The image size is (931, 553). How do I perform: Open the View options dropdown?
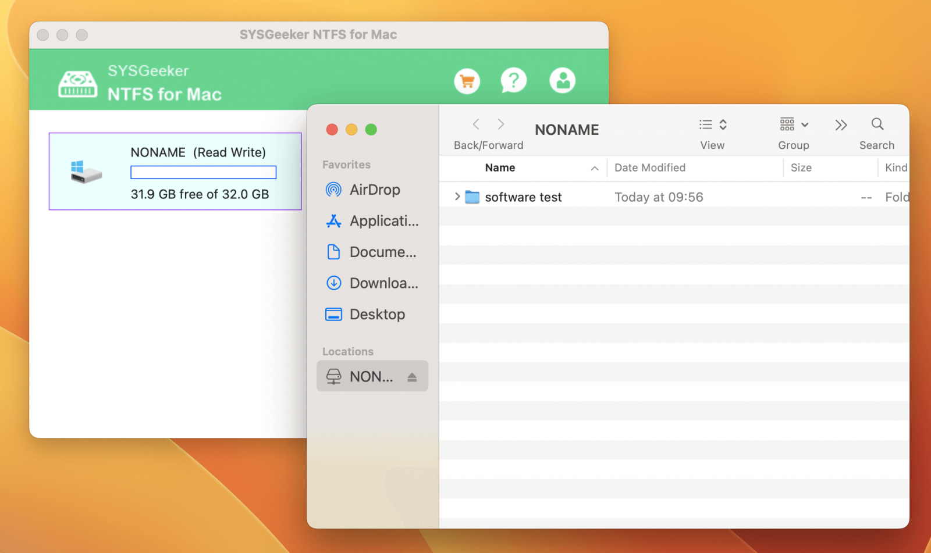pyautogui.click(x=712, y=124)
